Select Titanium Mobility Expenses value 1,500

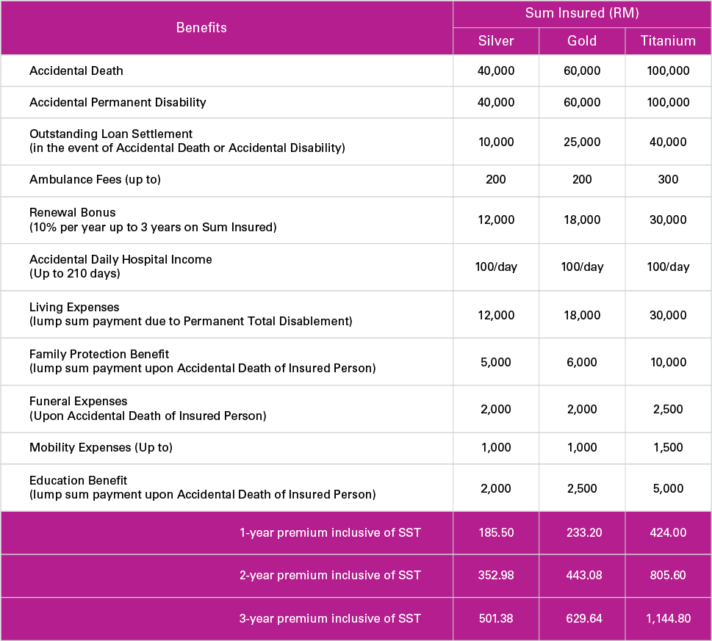pyautogui.click(x=668, y=448)
